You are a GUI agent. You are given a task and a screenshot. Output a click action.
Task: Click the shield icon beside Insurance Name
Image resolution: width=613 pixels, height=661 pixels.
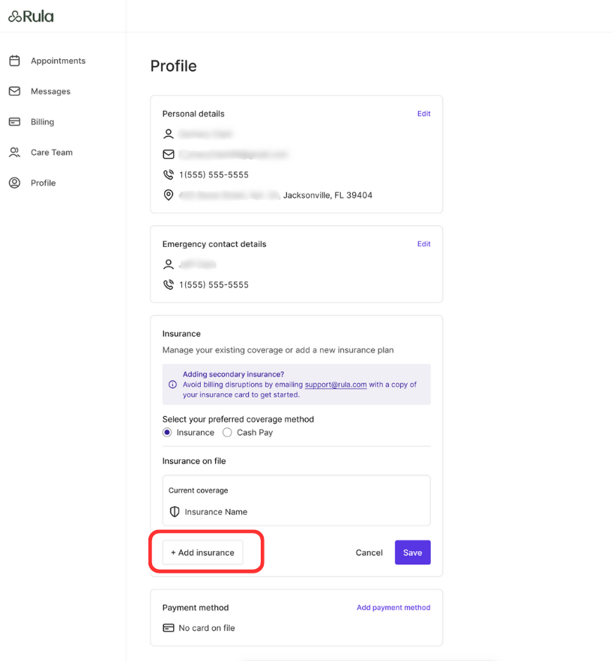tap(175, 512)
